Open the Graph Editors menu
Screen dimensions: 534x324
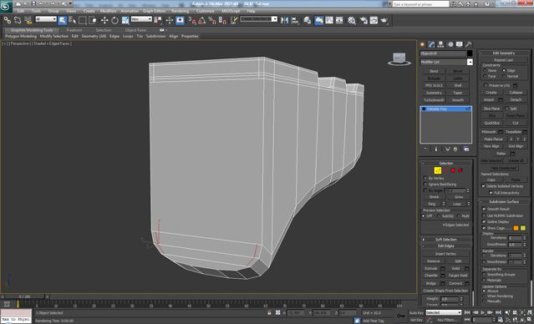154,11
